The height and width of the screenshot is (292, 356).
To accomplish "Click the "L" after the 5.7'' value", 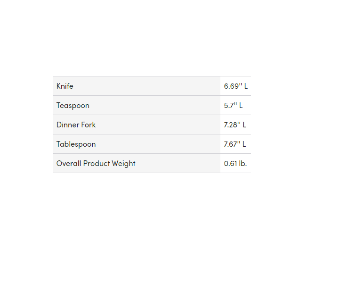I will coord(241,106).
